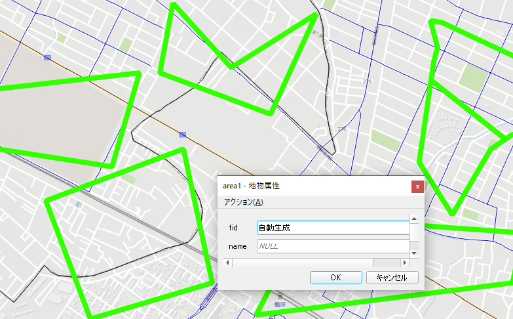
Task: Click the horizontal scrollbar's right arrow
Action: (x=405, y=263)
